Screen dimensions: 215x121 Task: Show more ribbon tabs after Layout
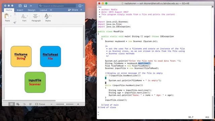click(51, 10)
